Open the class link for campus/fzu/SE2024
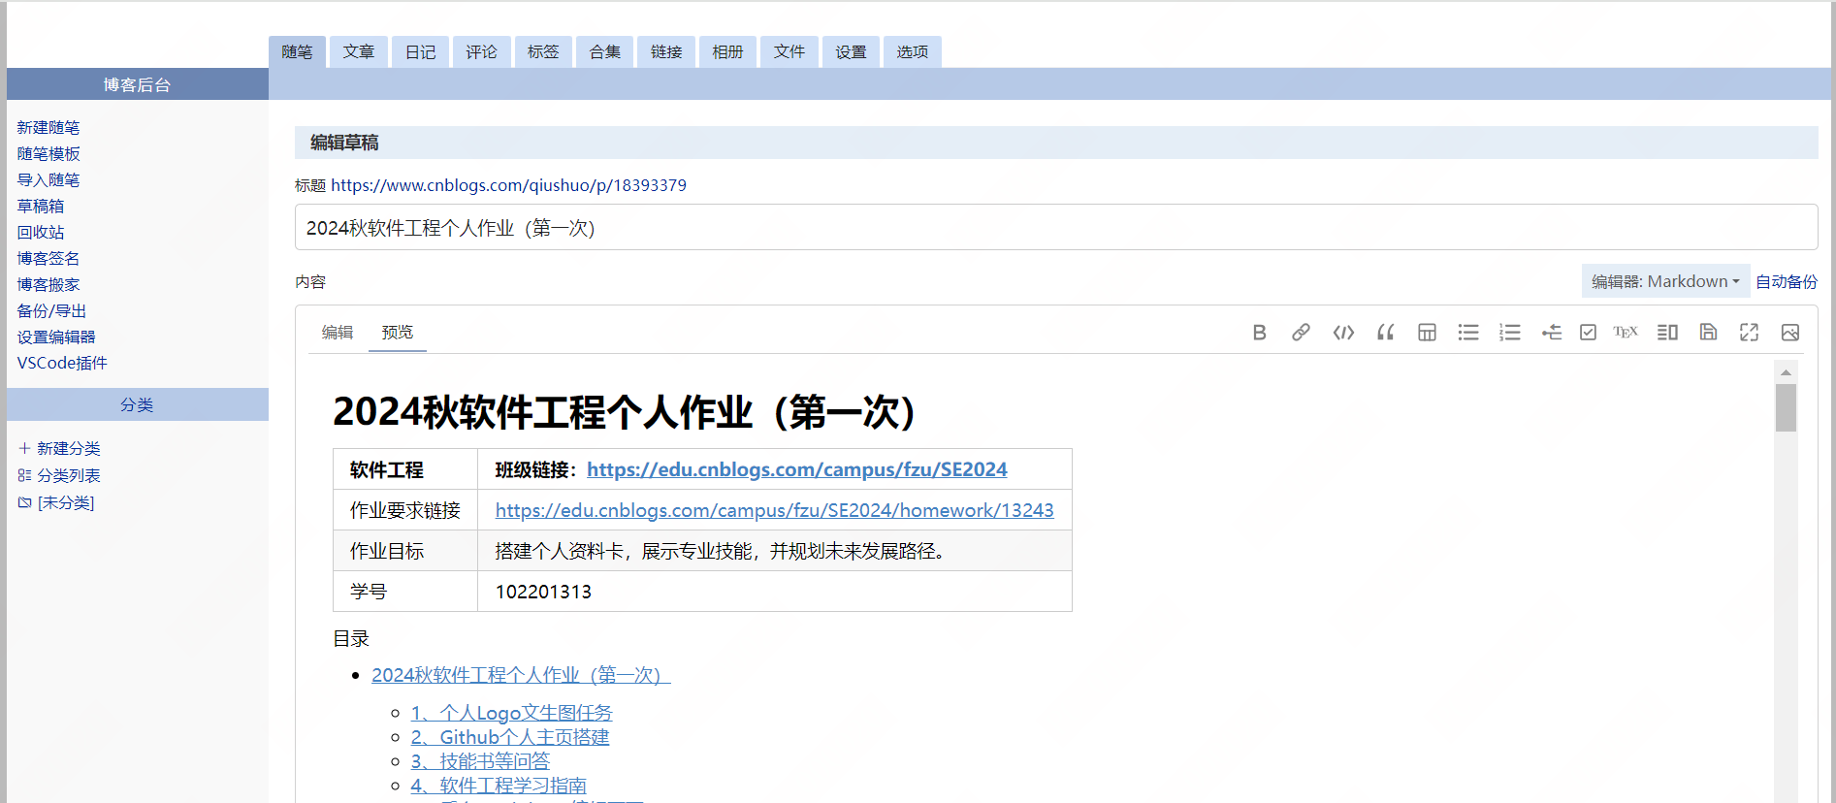Image resolution: width=1836 pixels, height=803 pixels. 797,469
